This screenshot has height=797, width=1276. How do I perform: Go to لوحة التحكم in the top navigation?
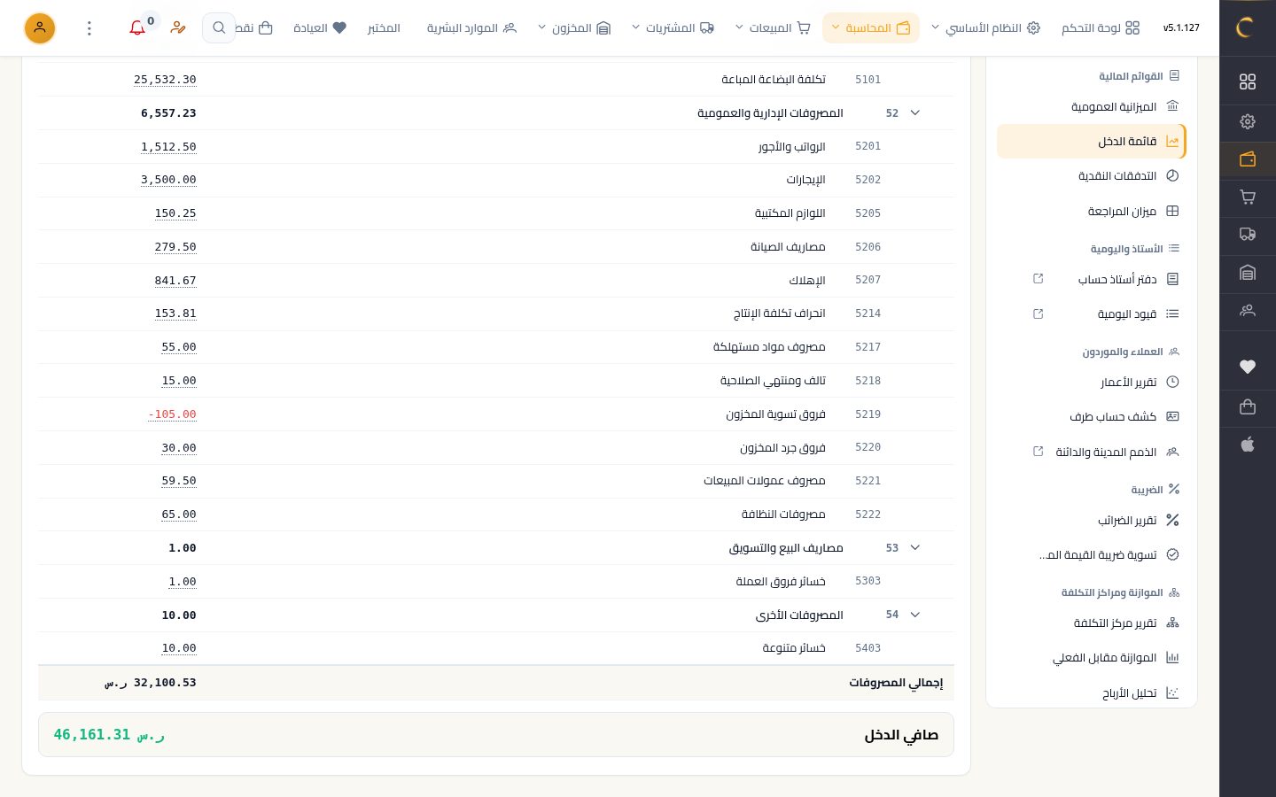click(x=1101, y=28)
